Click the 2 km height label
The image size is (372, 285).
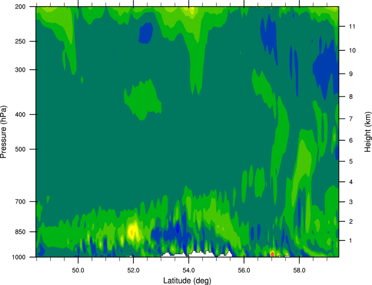[x=351, y=221]
